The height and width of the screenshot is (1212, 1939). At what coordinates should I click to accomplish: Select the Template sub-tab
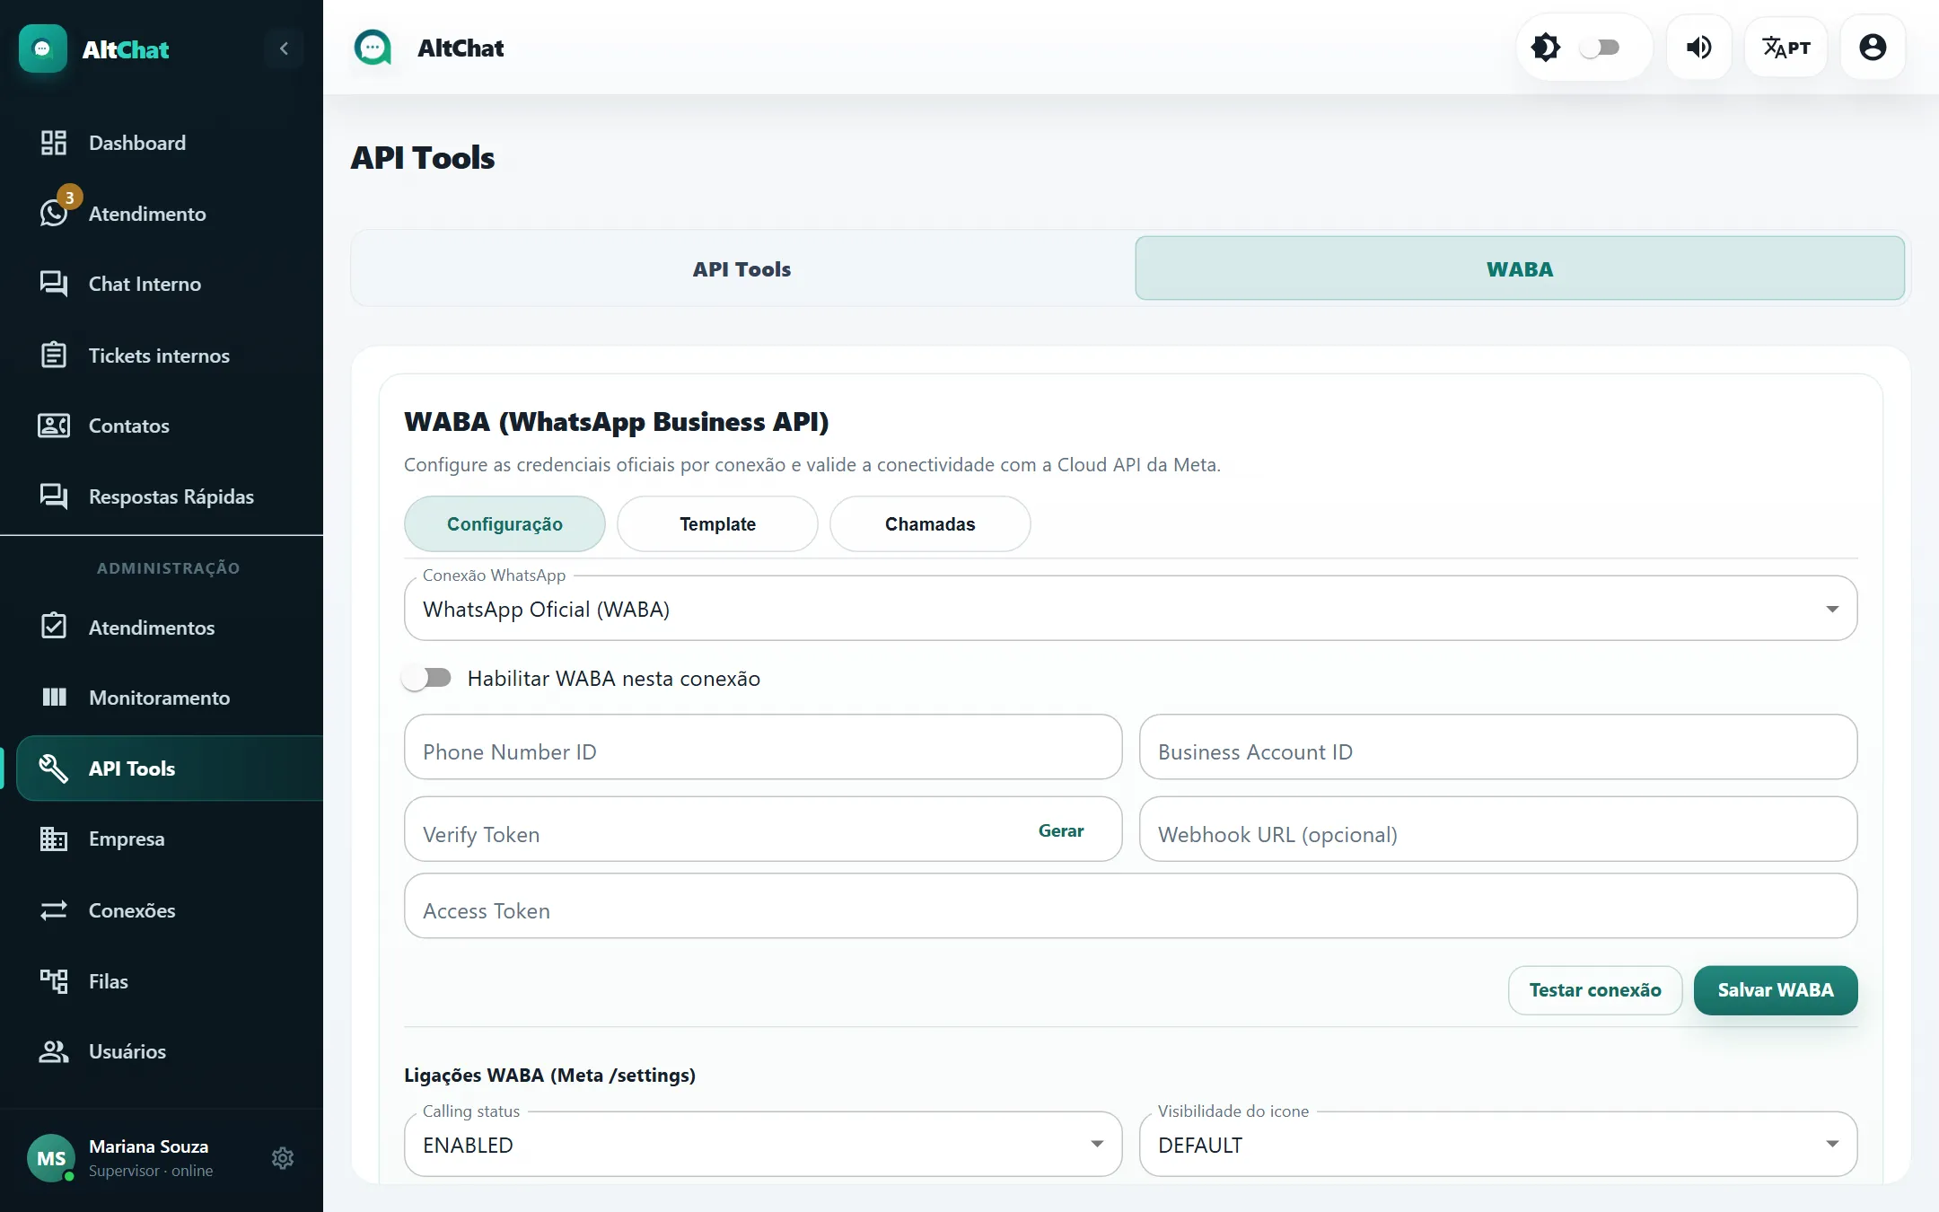(x=717, y=524)
